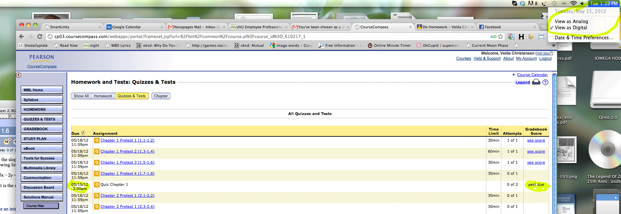This screenshot has height=214, width=621.
Task: Click the Skype icon in the menu bar
Action: (515, 3)
